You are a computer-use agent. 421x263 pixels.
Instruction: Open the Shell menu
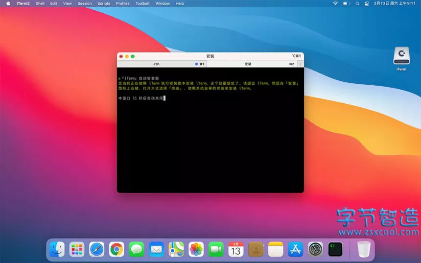pyautogui.click(x=40, y=3)
